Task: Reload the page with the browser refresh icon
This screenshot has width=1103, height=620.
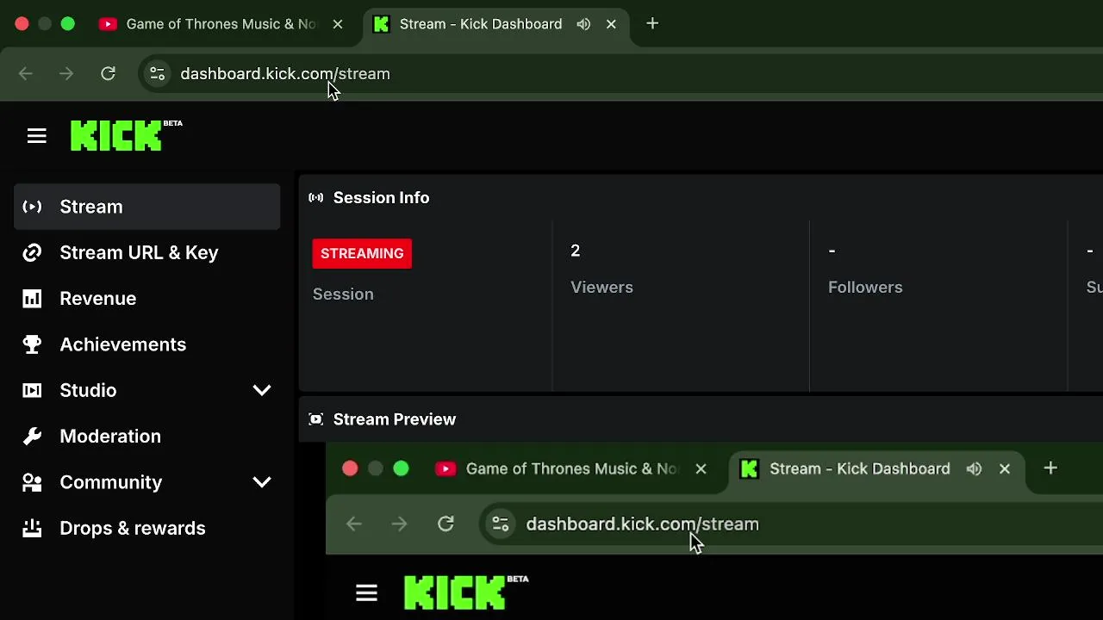Action: pyautogui.click(x=108, y=74)
